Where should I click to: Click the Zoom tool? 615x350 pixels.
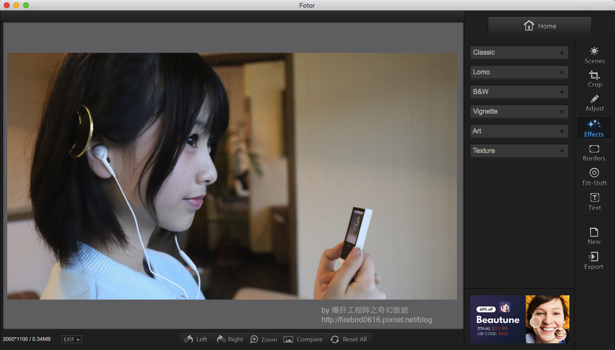[x=263, y=339]
